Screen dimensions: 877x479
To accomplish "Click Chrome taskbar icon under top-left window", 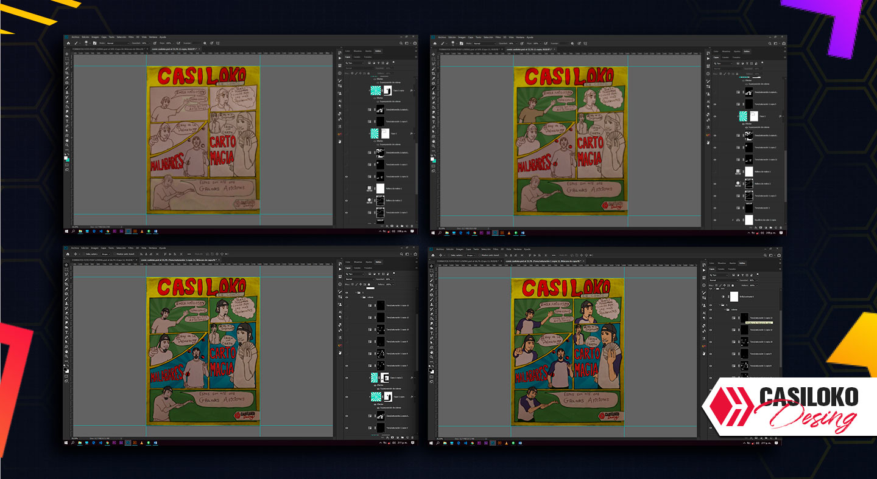I will [x=108, y=231].
